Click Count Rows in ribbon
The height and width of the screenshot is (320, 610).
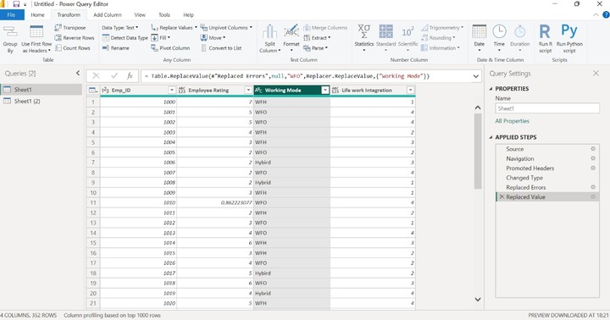73,47
